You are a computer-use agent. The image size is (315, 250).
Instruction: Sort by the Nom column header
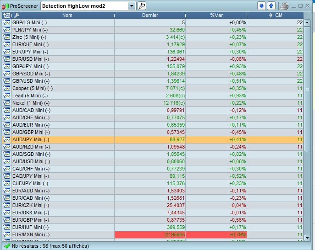click(x=67, y=16)
